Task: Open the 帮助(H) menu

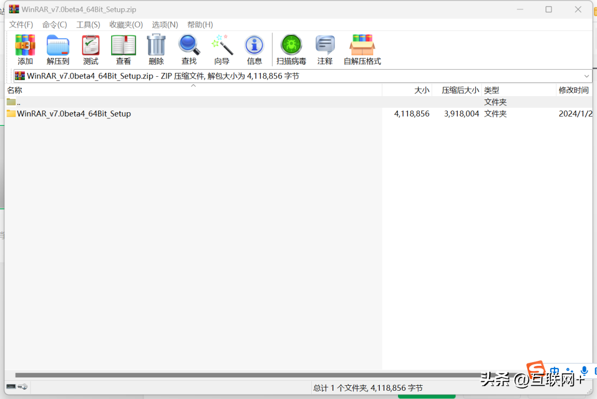Action: [200, 25]
